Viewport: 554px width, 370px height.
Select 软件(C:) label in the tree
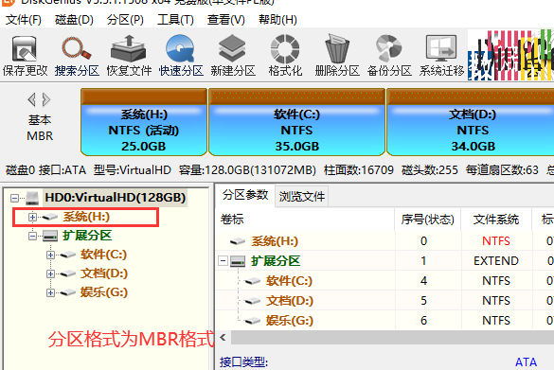coord(103,255)
